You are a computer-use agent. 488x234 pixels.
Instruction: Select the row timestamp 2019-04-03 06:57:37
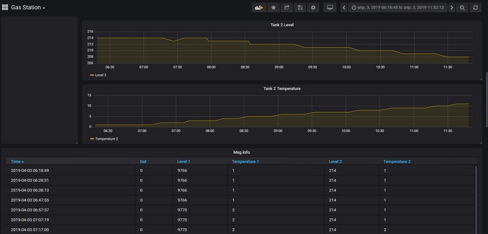(x=30, y=210)
